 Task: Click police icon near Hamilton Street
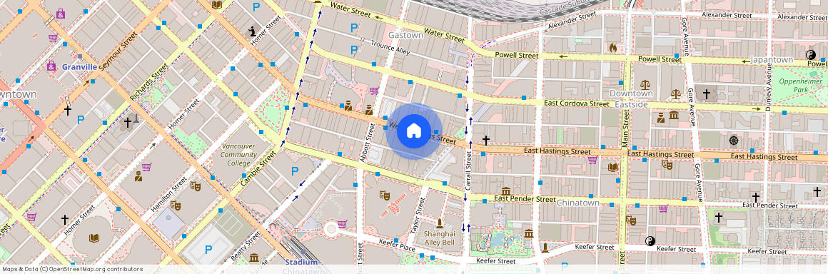pyautogui.click(x=138, y=176)
